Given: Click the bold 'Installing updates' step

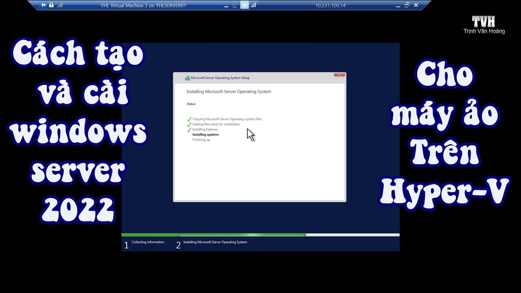Looking at the screenshot, I should [x=206, y=135].
